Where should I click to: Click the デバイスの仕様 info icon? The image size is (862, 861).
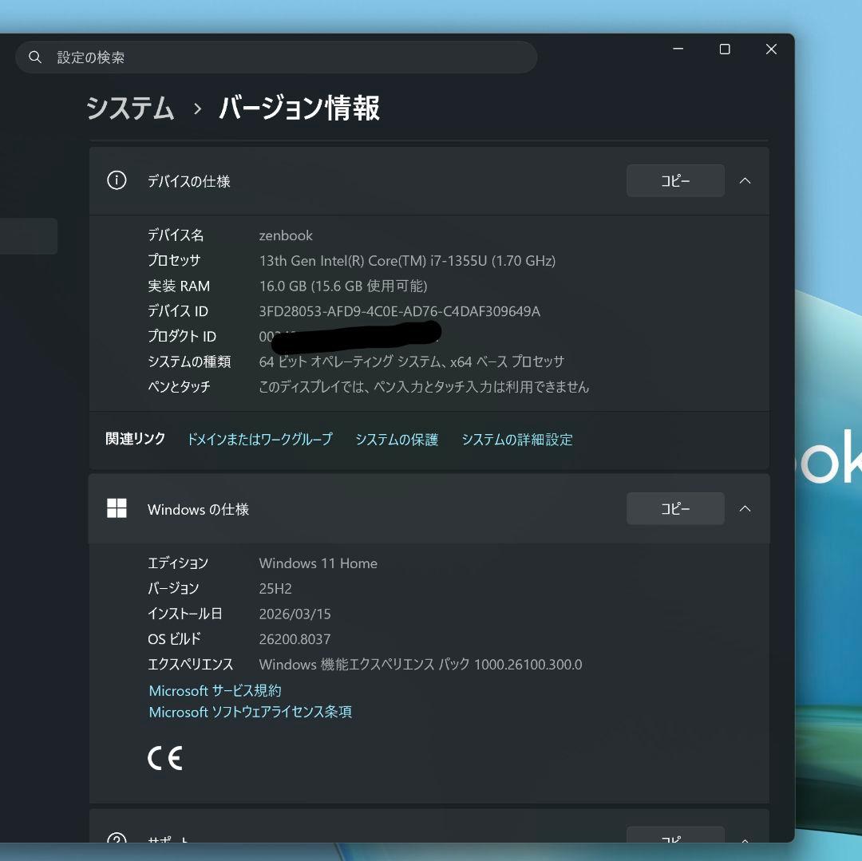click(117, 180)
